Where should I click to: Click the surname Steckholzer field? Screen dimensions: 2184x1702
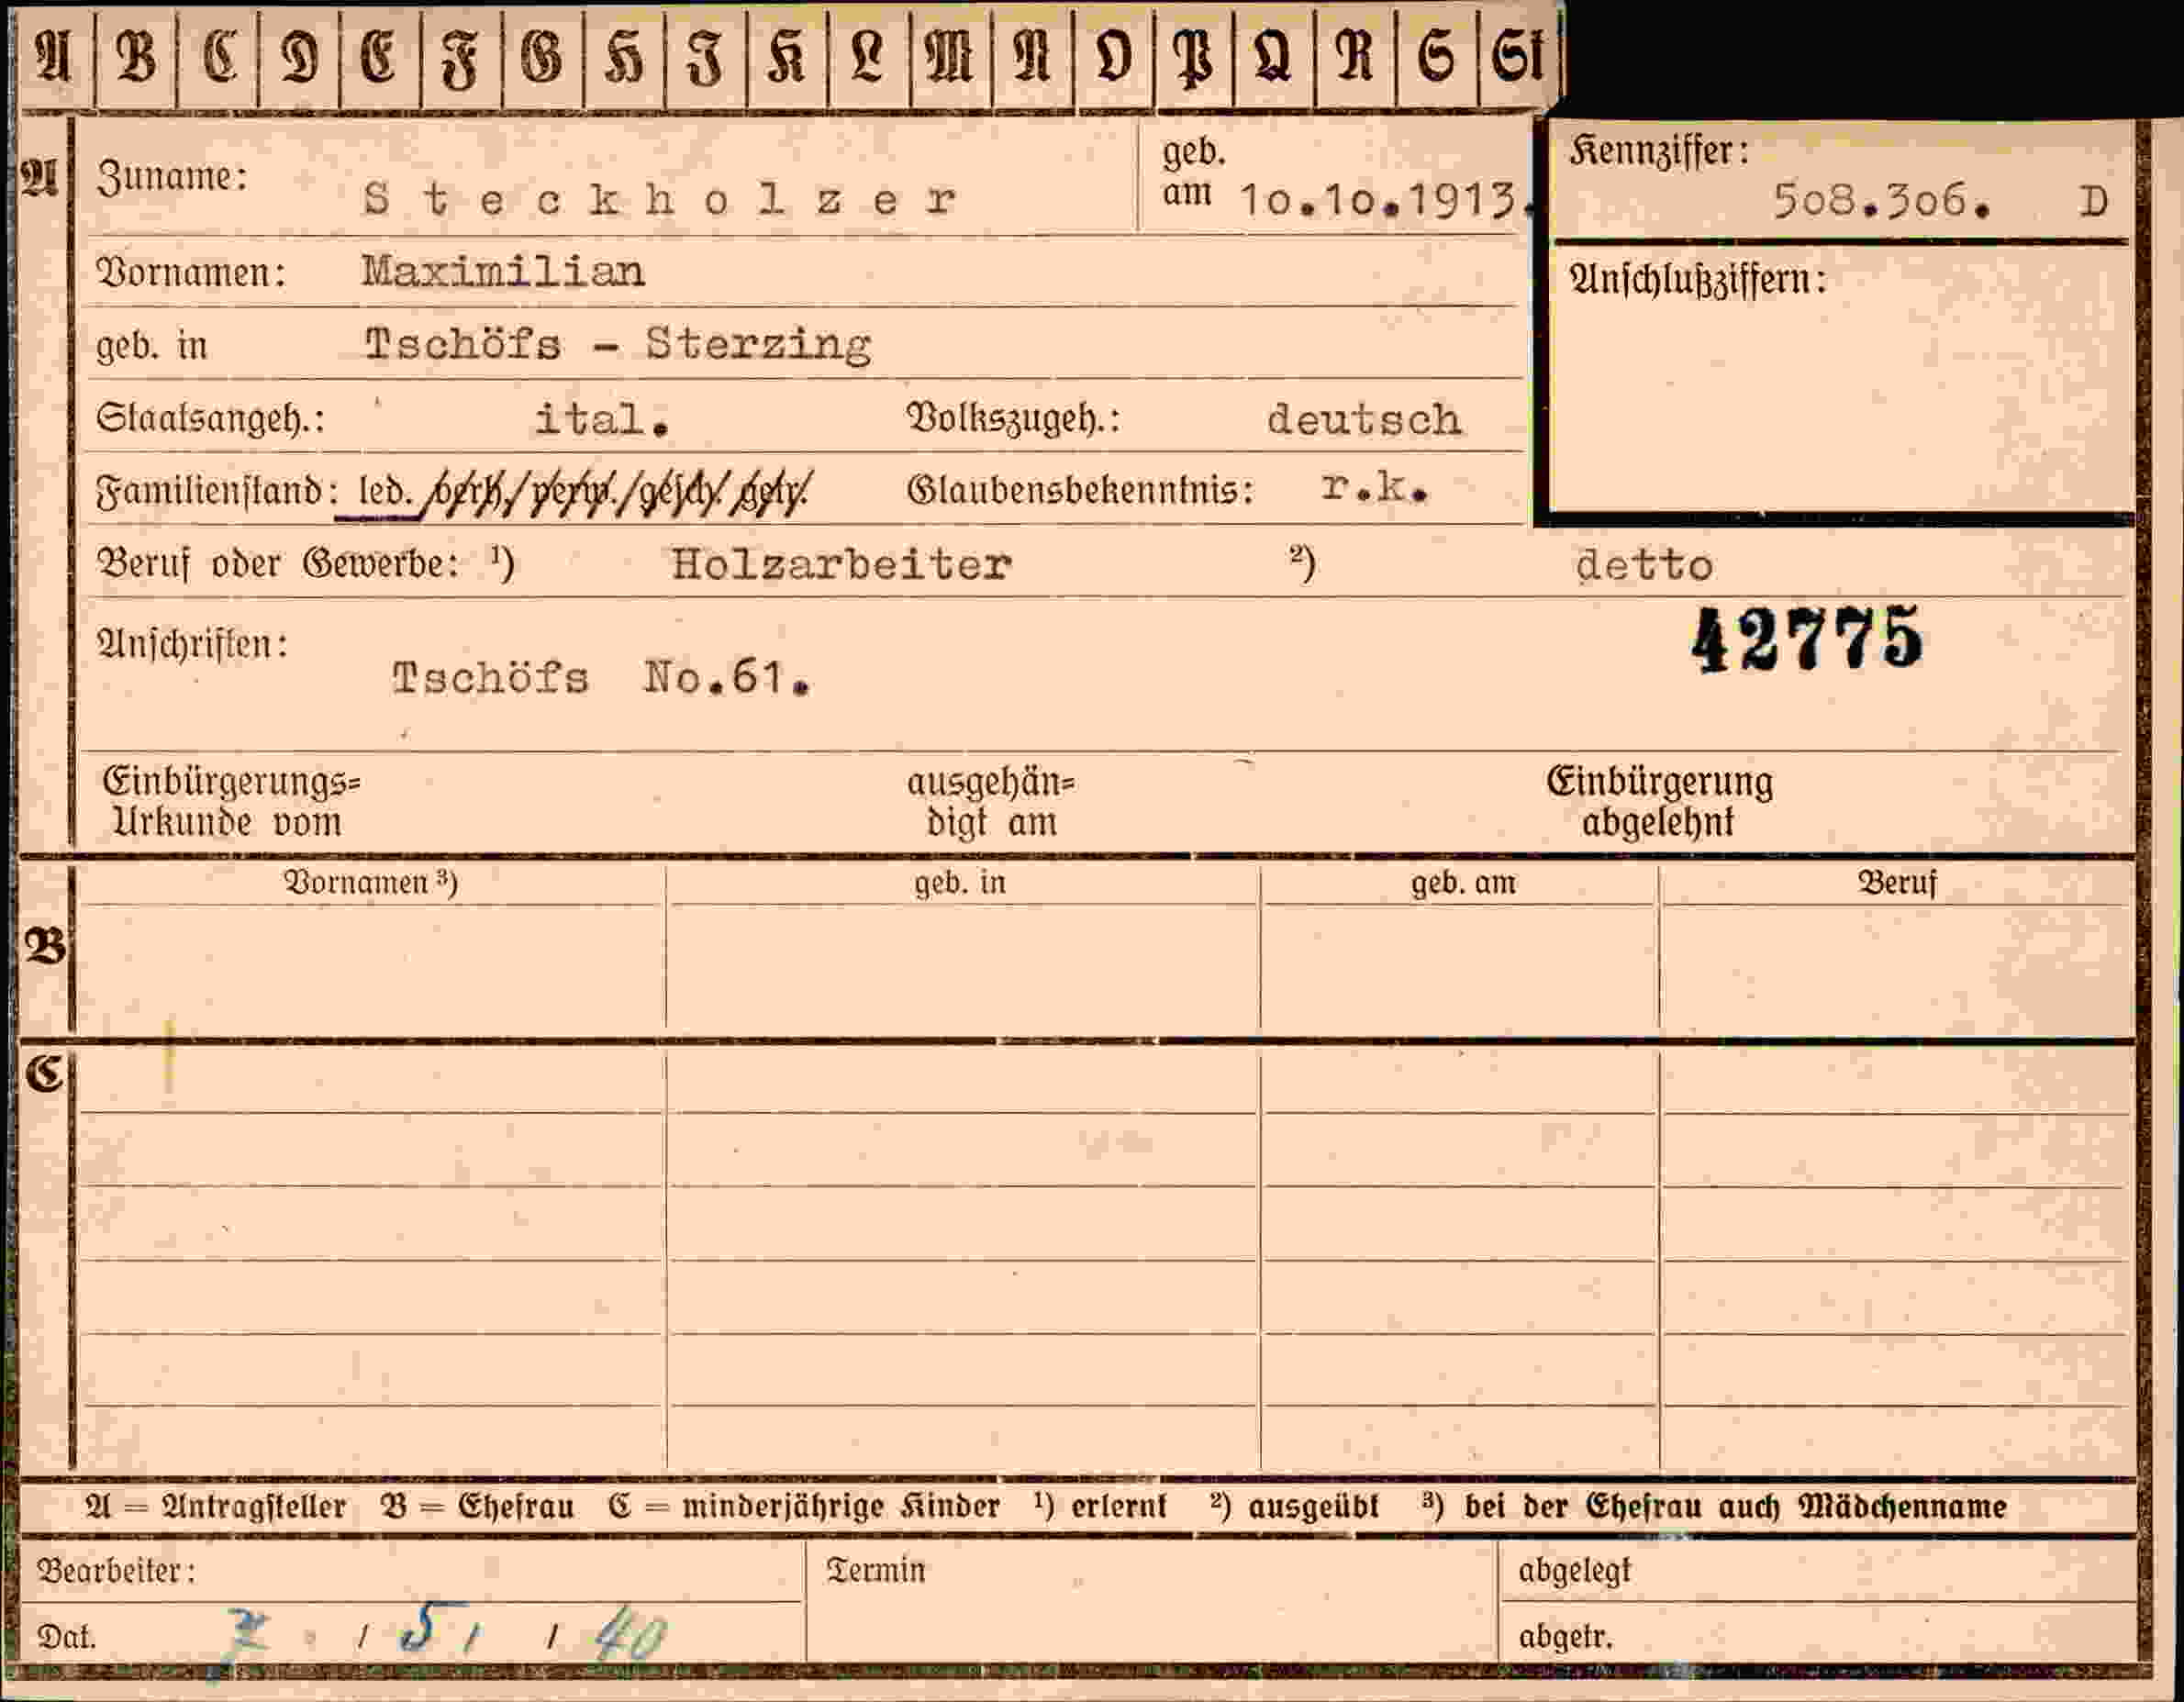pos(660,199)
